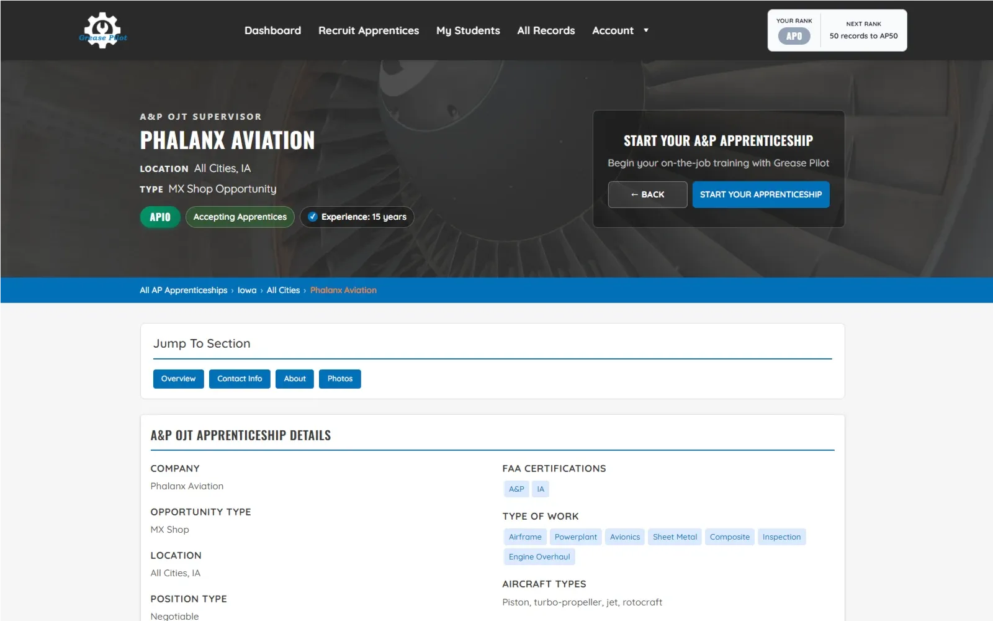993x621 pixels.
Task: Click the A&P certification tag
Action: click(516, 489)
